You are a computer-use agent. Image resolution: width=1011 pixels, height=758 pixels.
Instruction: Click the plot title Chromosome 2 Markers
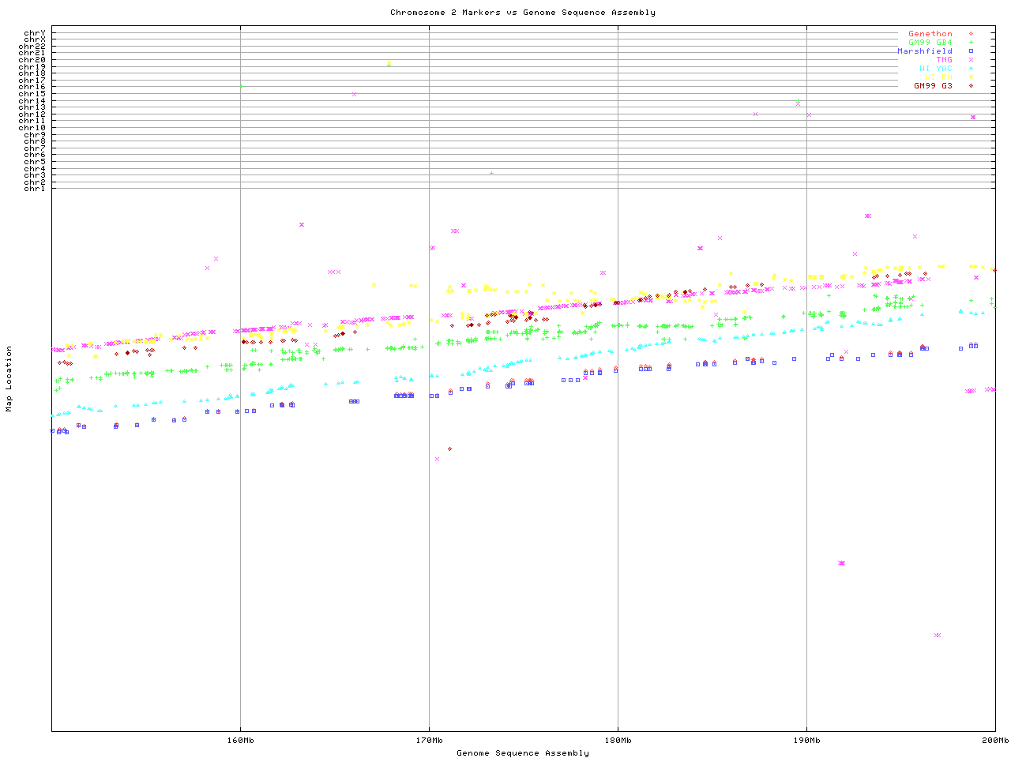point(522,13)
